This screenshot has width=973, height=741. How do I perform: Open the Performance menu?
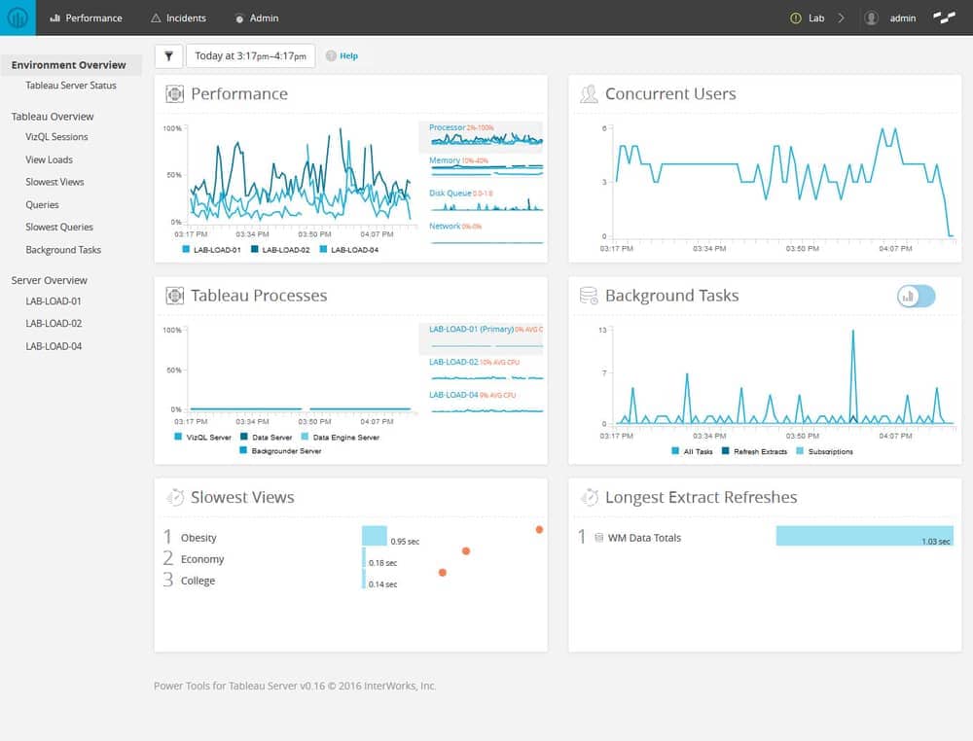click(86, 18)
